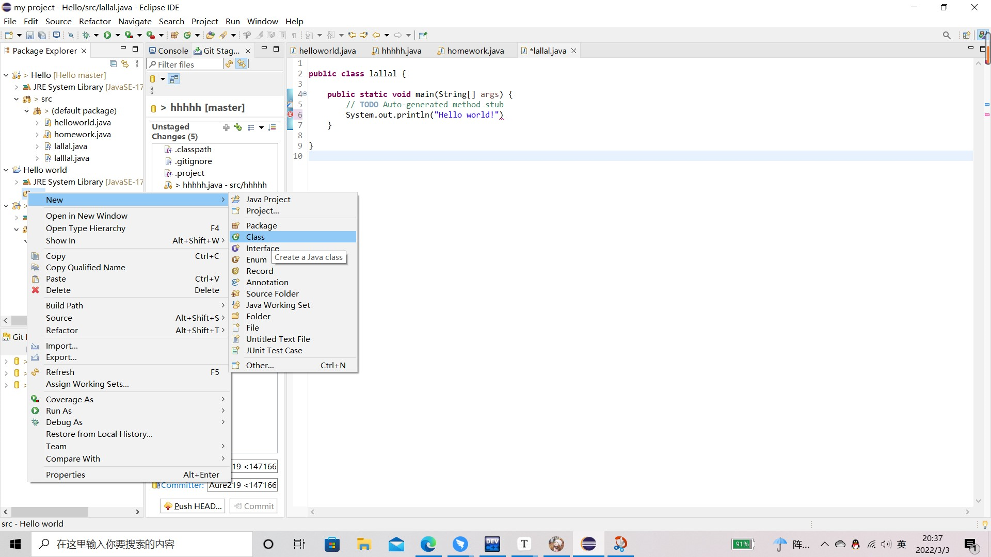Click the error marker on line 6

tap(290, 114)
